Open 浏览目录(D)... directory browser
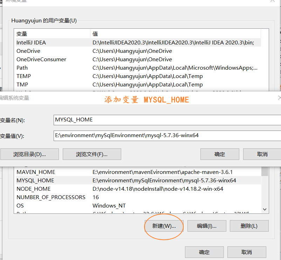281x260 pixels. [29, 154]
